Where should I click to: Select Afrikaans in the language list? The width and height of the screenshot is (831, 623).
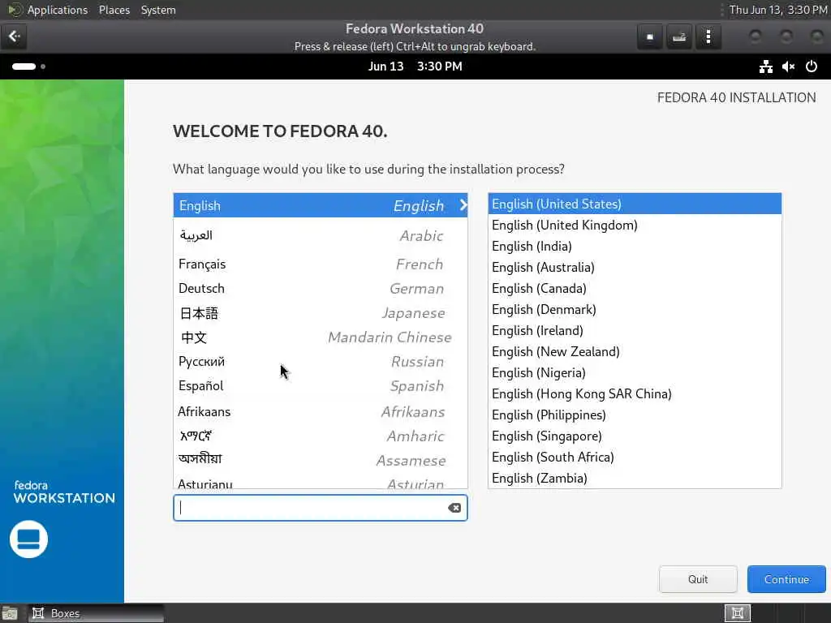321,411
